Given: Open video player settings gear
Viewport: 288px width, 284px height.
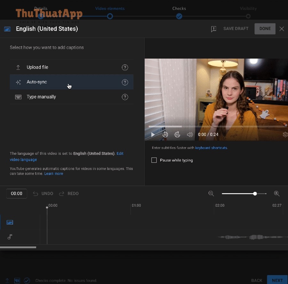Looking at the screenshot, I should pyautogui.click(x=285, y=135).
